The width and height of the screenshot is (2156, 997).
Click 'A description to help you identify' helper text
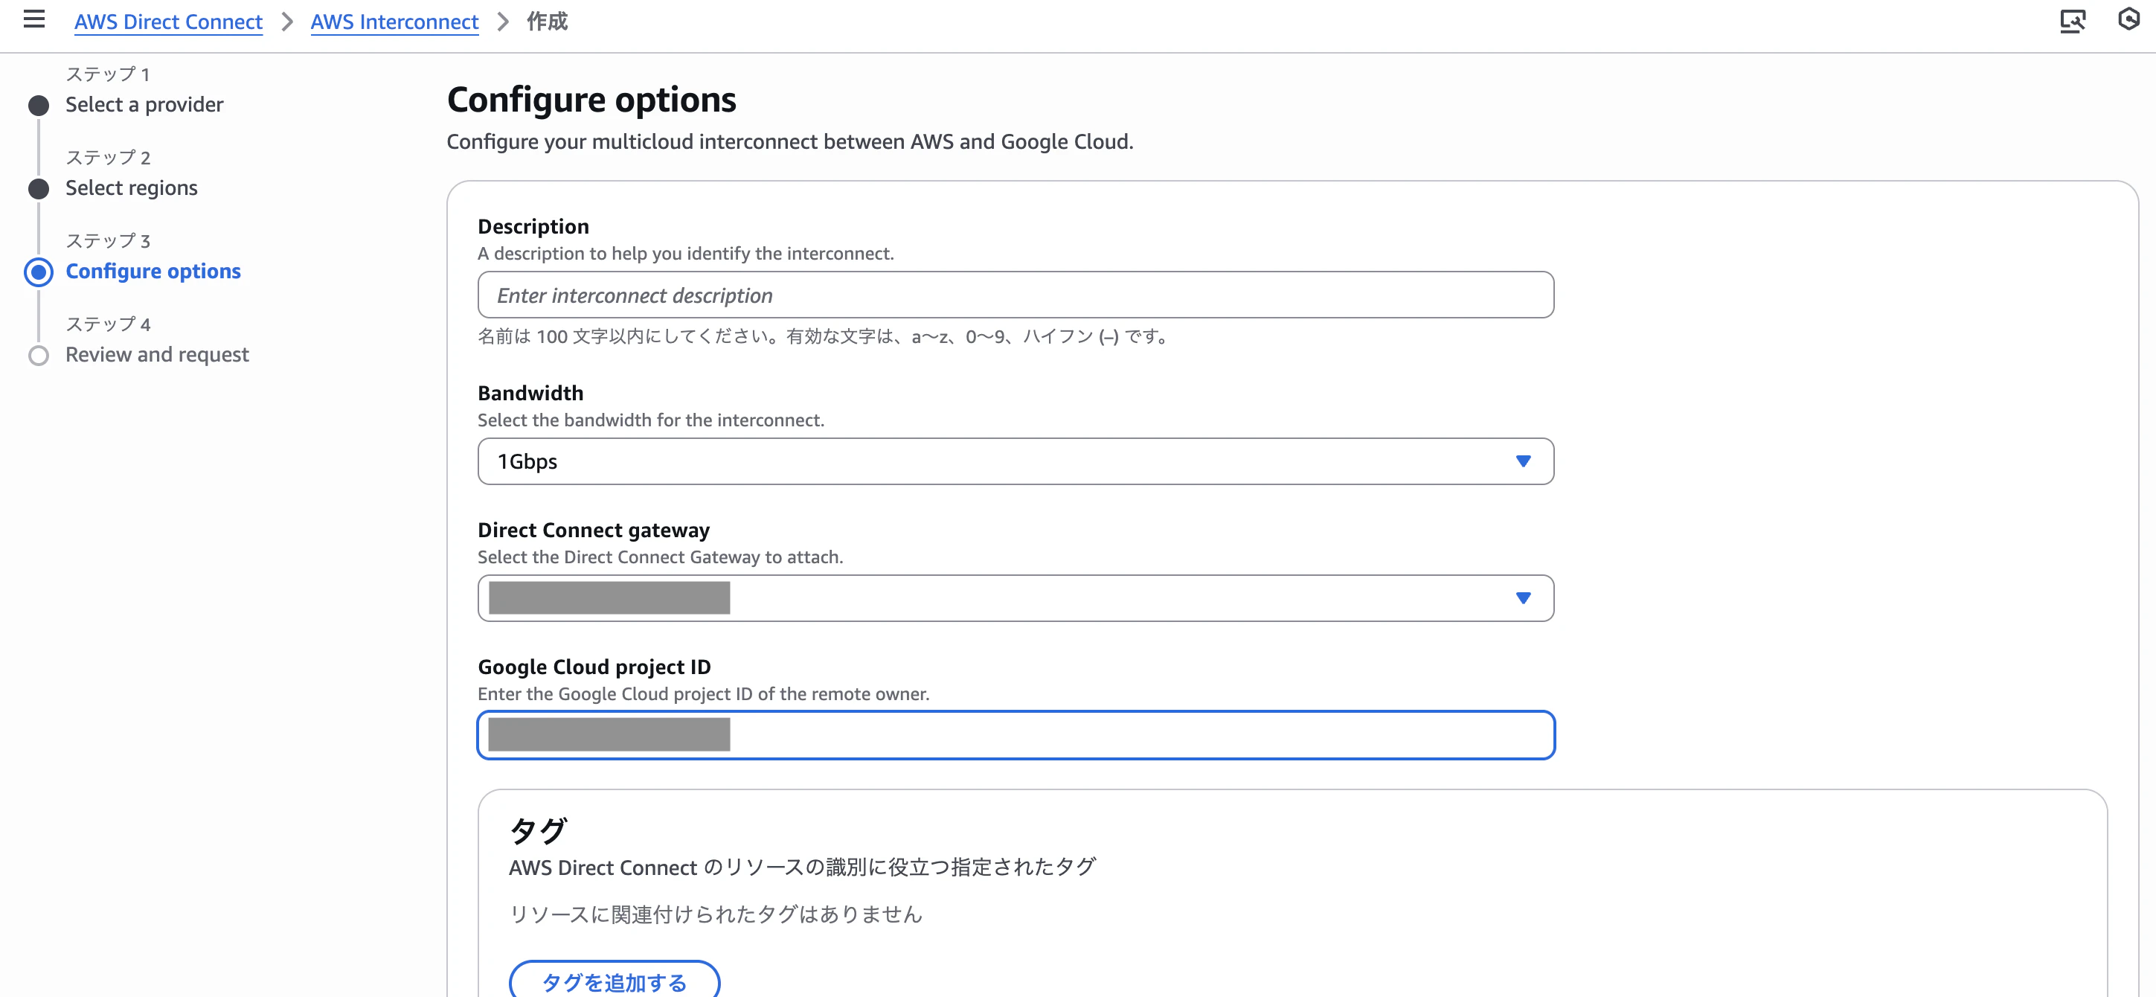(x=685, y=254)
